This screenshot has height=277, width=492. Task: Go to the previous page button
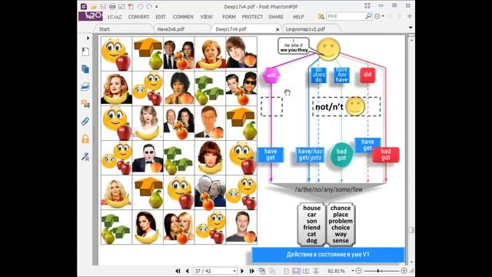tap(188, 271)
